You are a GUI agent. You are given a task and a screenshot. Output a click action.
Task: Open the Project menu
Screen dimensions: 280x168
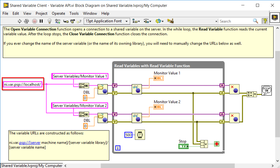(x=41, y=13)
